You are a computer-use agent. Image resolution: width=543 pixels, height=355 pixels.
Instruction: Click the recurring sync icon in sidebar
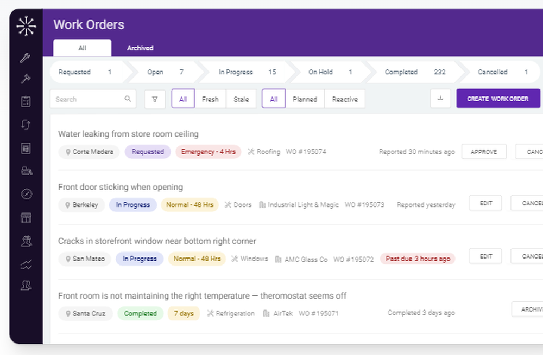click(x=27, y=124)
